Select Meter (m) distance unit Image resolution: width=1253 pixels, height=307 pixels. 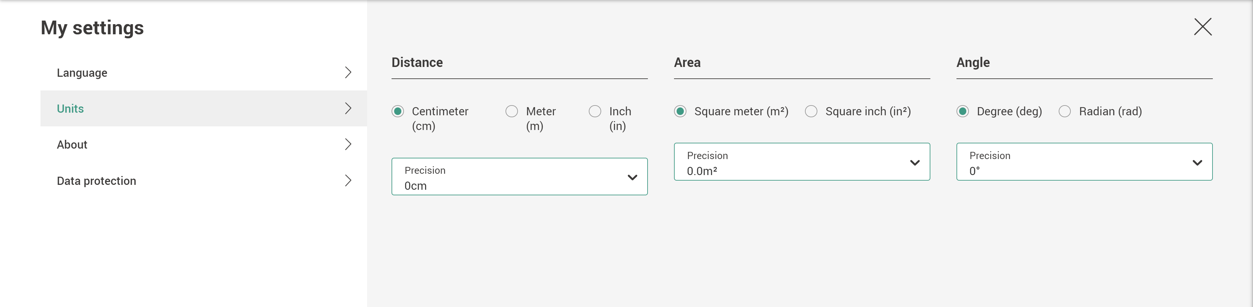[x=512, y=111]
